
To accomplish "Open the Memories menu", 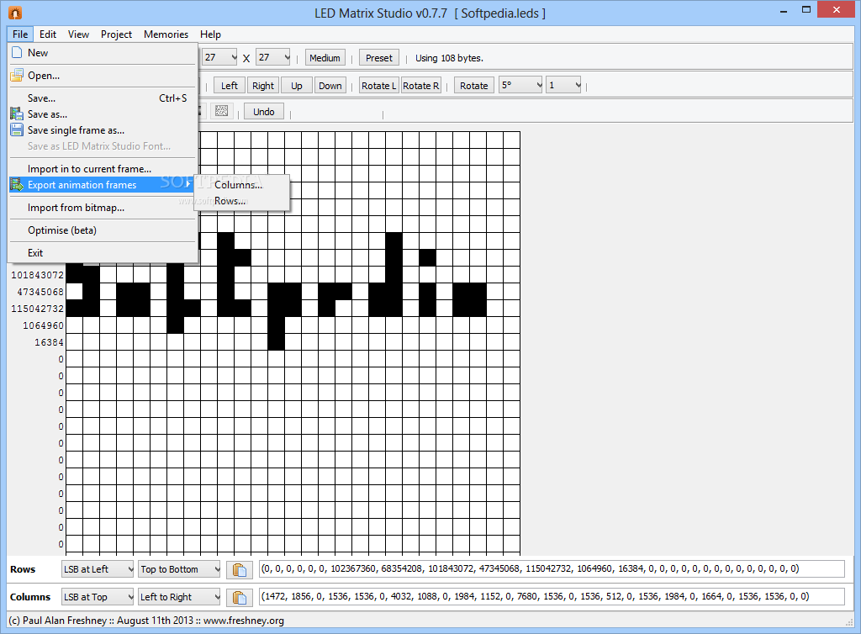I will click(166, 34).
